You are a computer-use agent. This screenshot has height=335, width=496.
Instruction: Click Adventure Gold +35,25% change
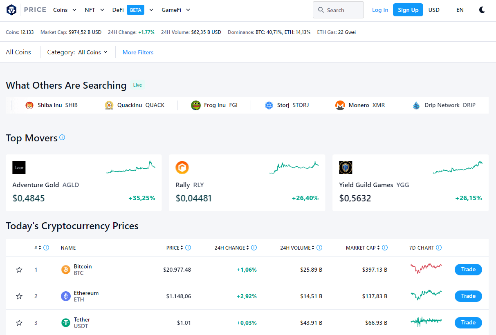tap(142, 198)
